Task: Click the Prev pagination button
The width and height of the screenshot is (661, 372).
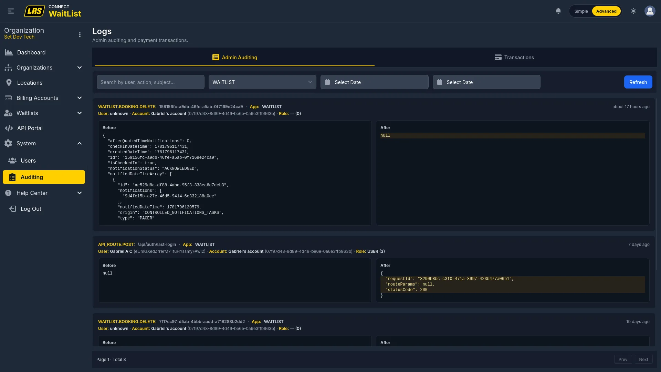Action: tap(623, 359)
